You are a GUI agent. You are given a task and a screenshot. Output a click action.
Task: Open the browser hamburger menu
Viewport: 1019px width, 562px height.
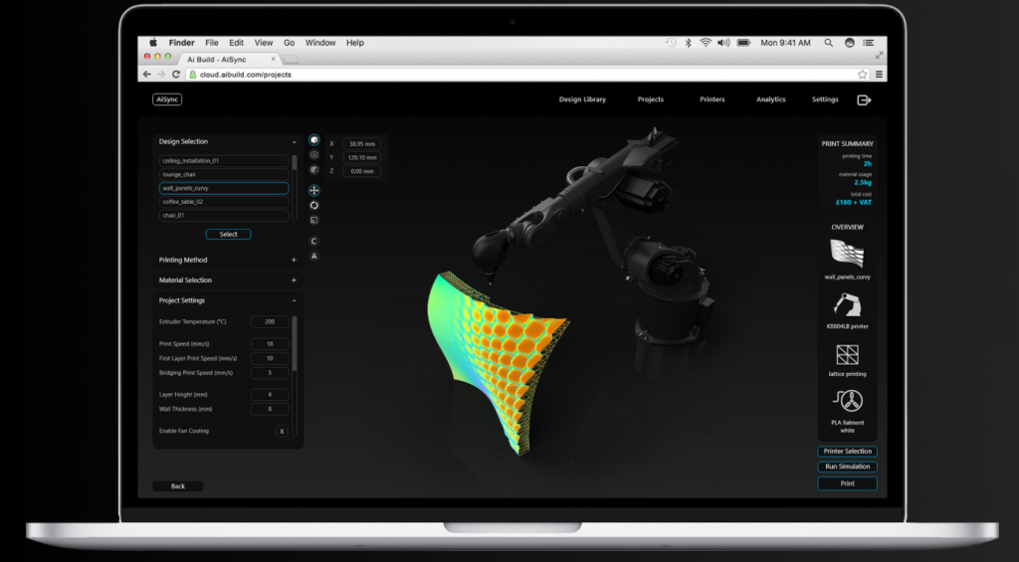tap(879, 75)
